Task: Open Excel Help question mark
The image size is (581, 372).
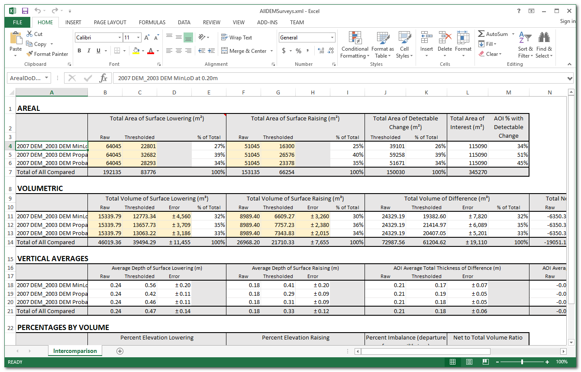Action: [x=519, y=11]
